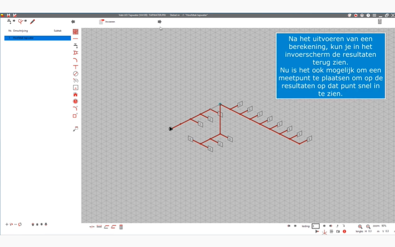Click the red info circle icon
The width and height of the screenshot is (395, 247).
tap(344, 231)
